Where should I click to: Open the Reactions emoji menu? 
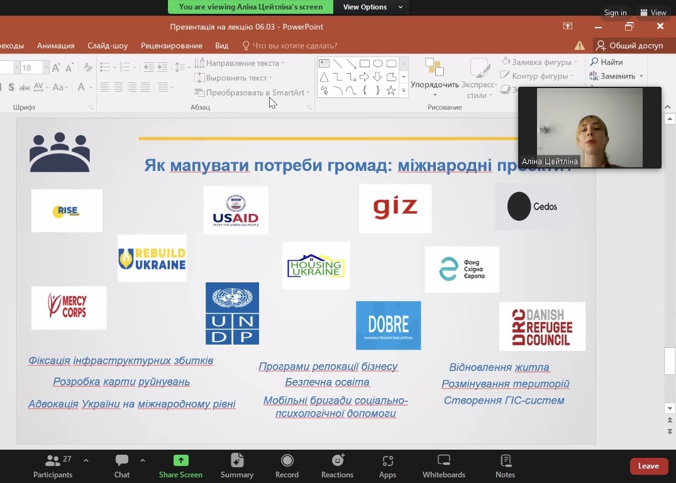coord(338,465)
